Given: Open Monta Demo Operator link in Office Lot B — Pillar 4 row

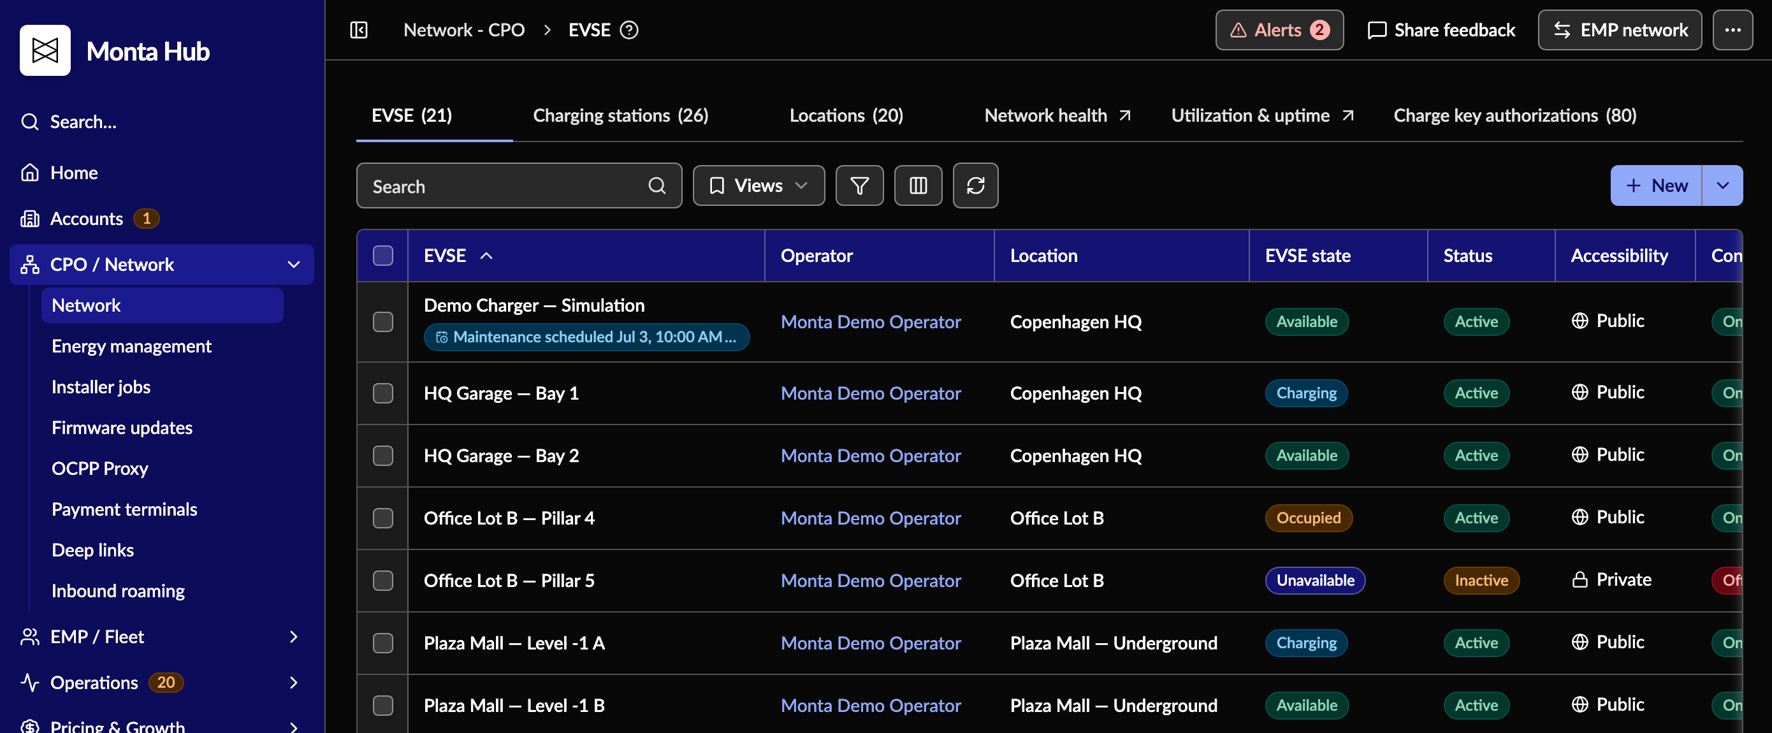Looking at the screenshot, I should tap(871, 518).
